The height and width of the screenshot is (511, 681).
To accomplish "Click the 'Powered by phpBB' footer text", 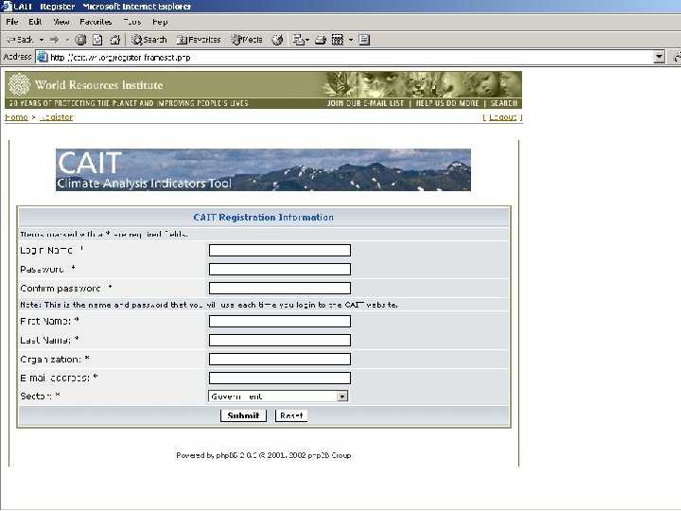I will [x=263, y=455].
